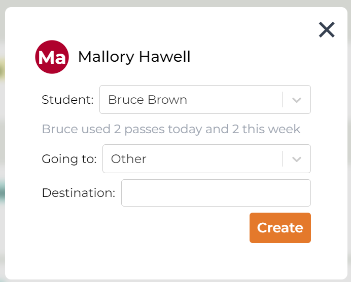Select the "Other" destination value text
This screenshot has height=282, width=351.
pos(129,159)
